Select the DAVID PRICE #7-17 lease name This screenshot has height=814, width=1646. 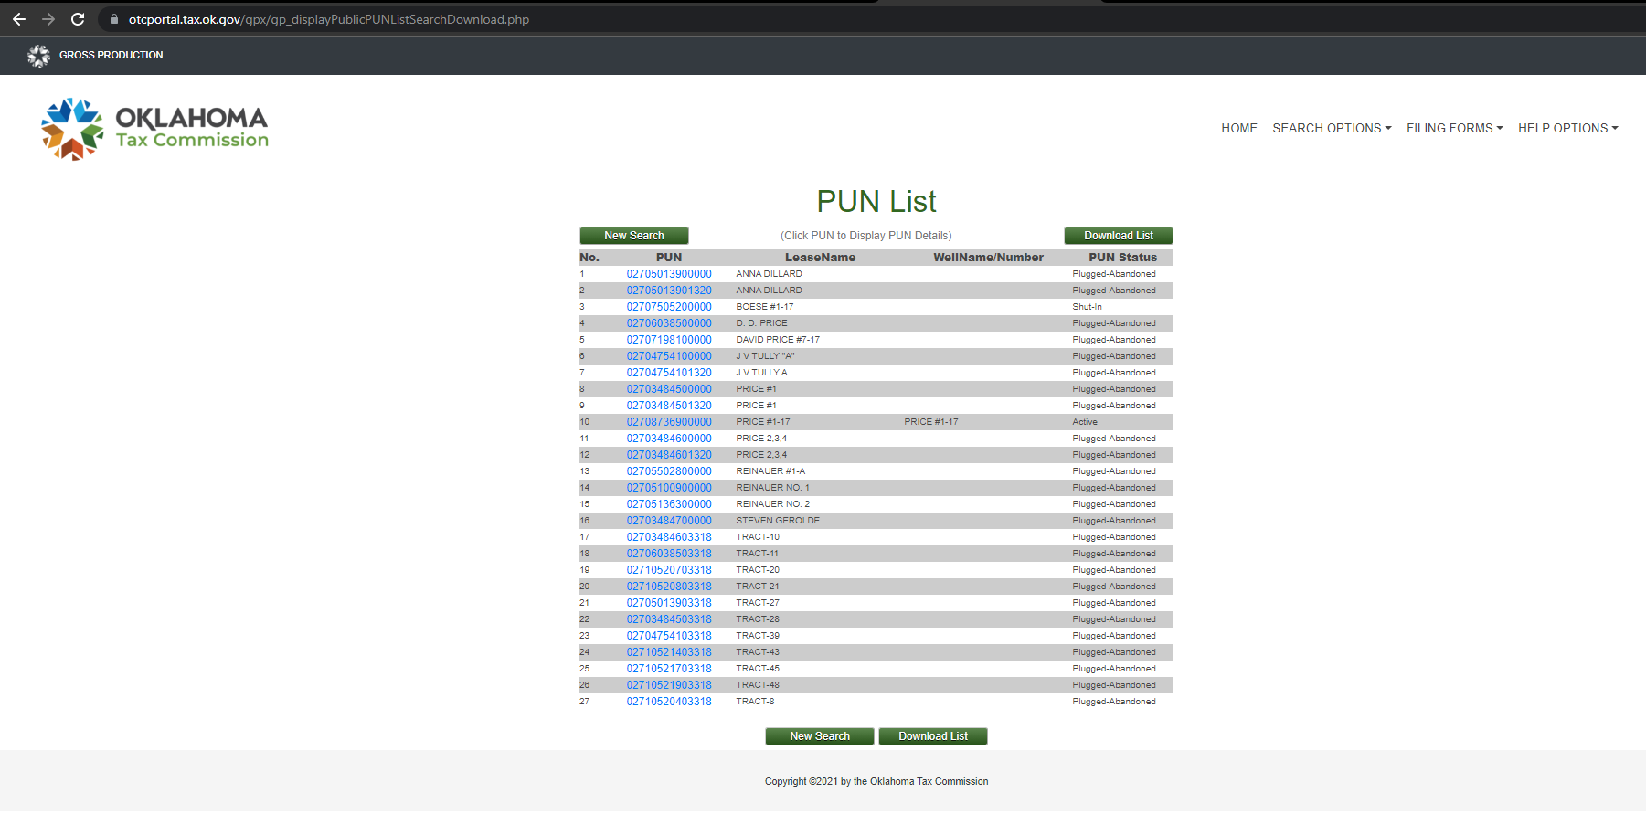tap(778, 340)
